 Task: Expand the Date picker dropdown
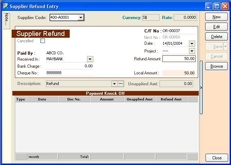point(192,43)
